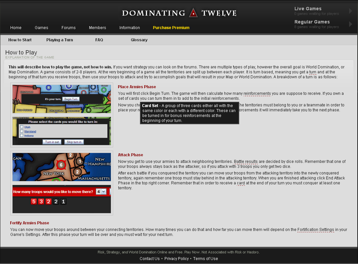Image resolution: width=358 pixels, height=264 pixels.
Task: Open the troops to move dropdown
Action: coord(101,192)
